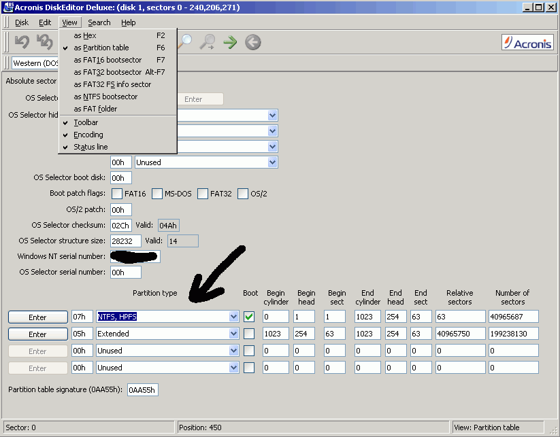Screen dimensions: 560x437
Task: Choose 'as NTFS bootsector' view
Action: 118,97
